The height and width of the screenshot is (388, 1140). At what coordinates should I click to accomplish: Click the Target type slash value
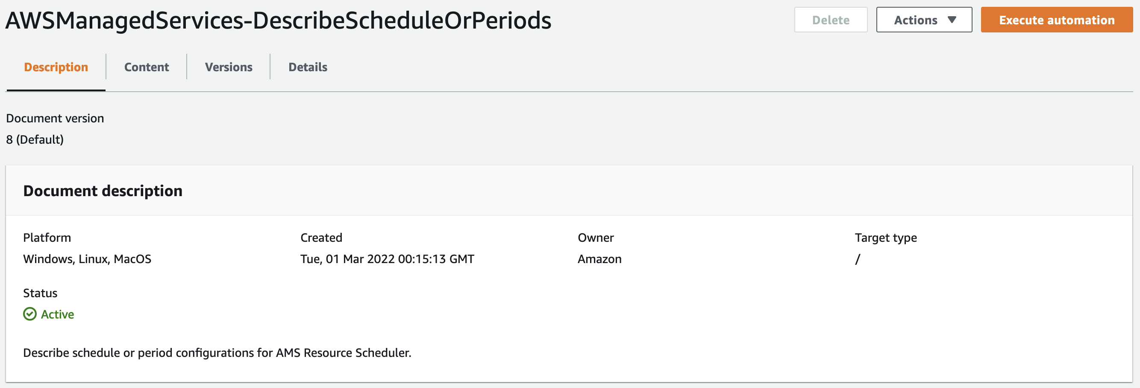(859, 259)
